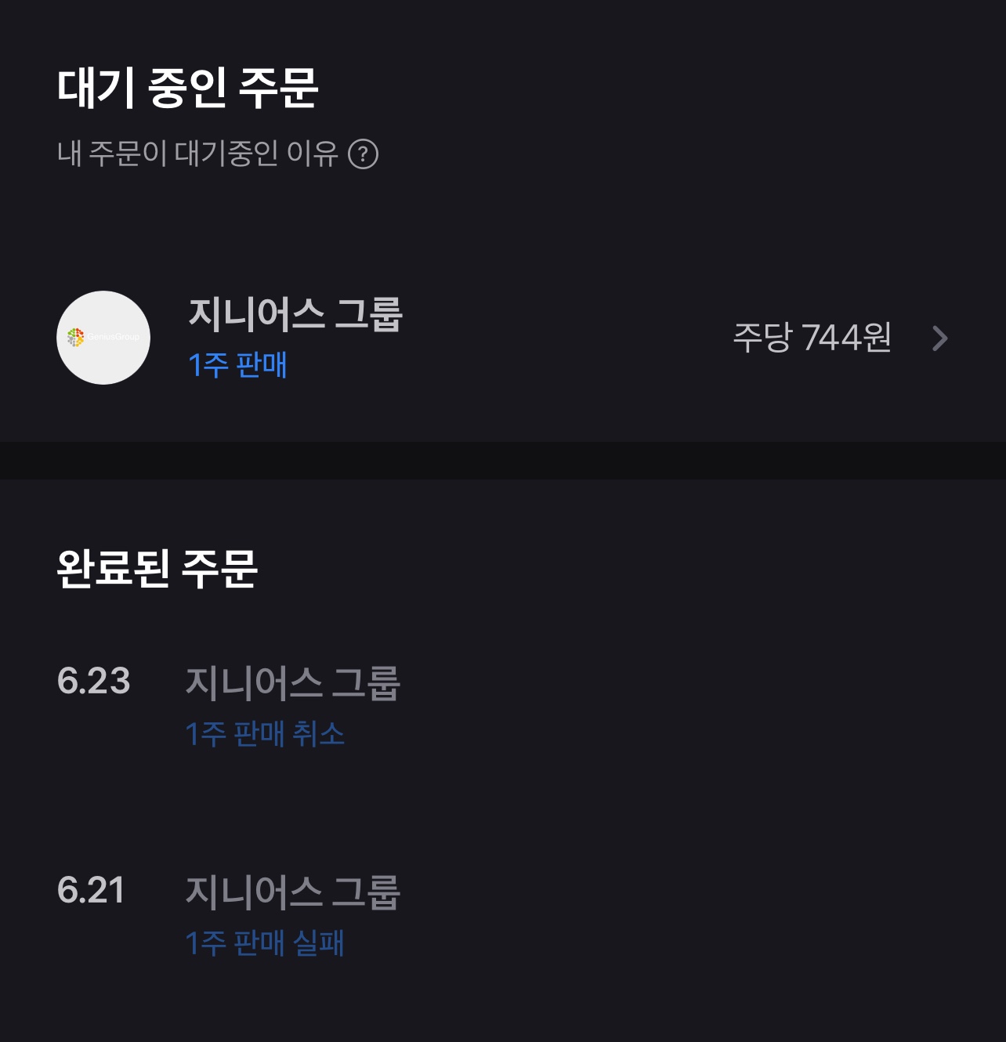Screen dimensions: 1006x1042
Task: Select the pending '지니어스 그룹' stock name
Action: click(x=295, y=314)
